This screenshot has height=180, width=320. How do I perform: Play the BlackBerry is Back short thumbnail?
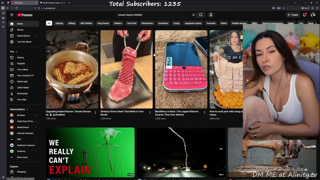pyautogui.click(x=181, y=69)
